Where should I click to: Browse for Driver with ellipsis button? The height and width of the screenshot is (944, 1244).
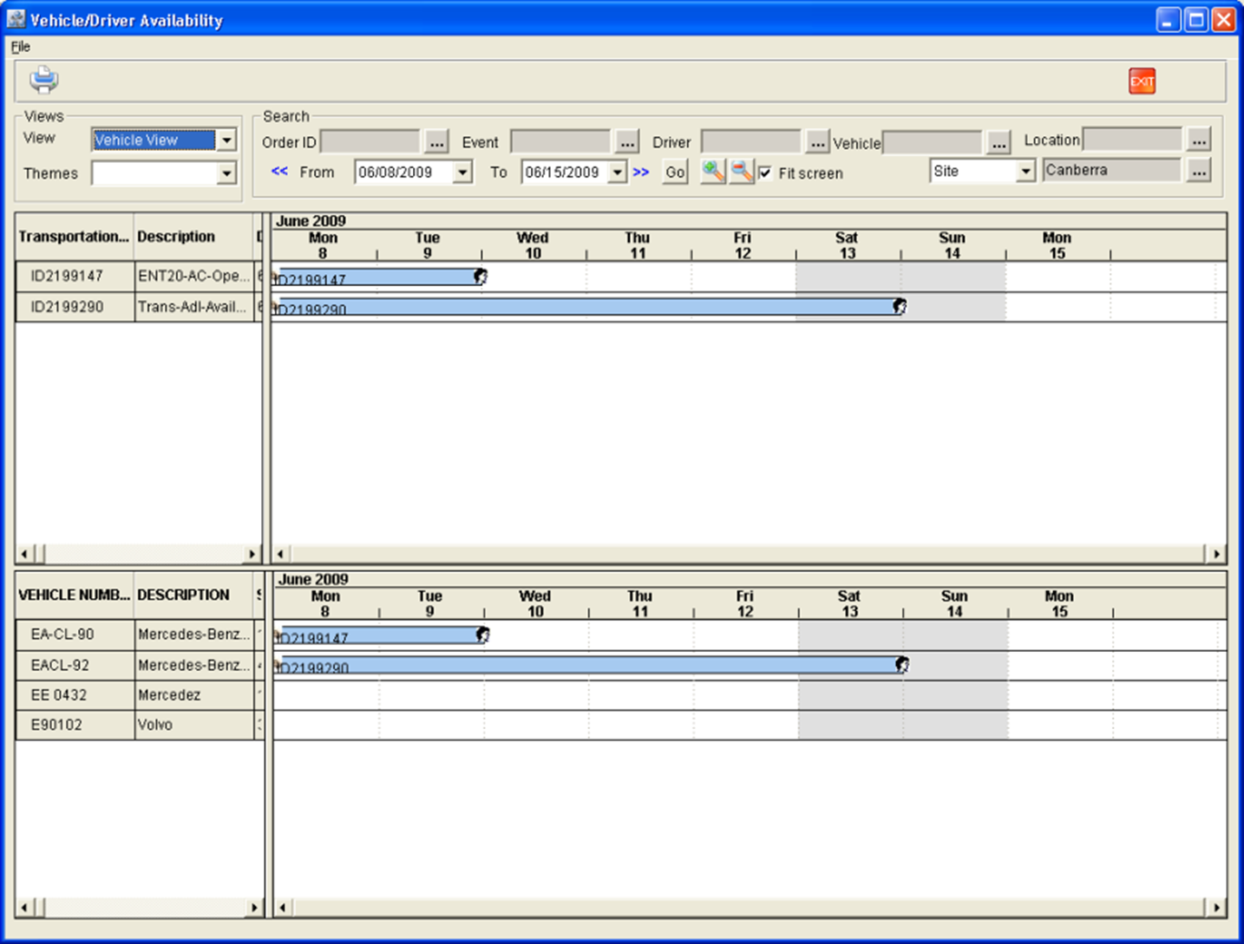817,142
